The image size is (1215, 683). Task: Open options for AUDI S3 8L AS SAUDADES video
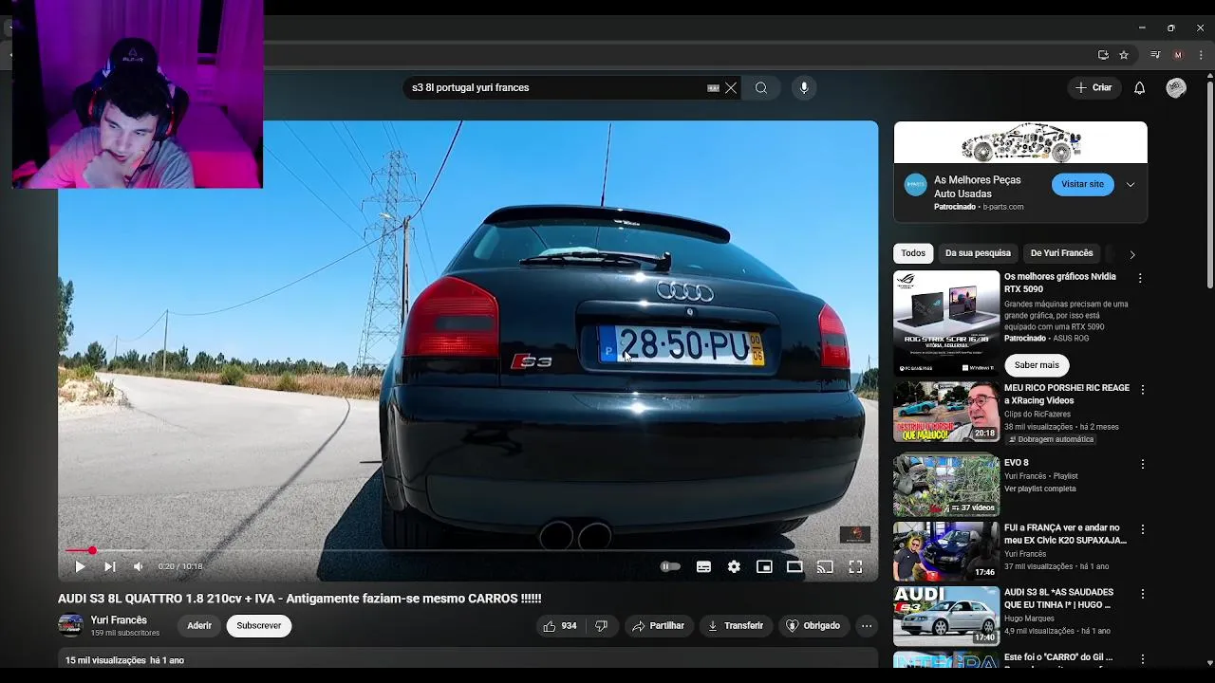point(1143,594)
